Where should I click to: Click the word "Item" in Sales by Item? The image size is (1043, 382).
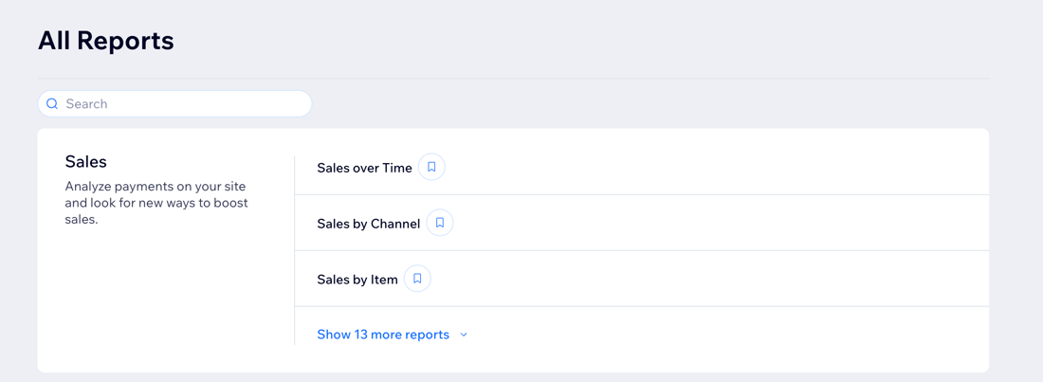click(x=384, y=280)
